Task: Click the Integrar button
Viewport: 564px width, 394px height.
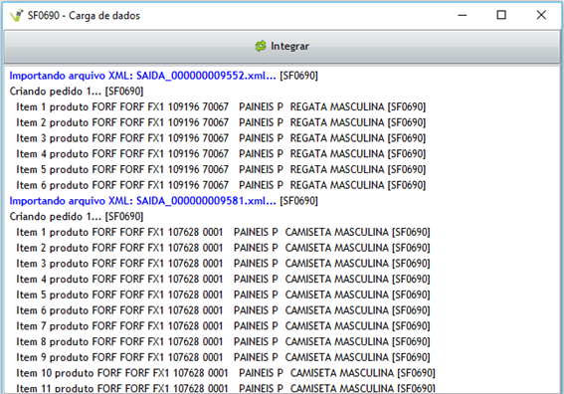Action: pyautogui.click(x=282, y=47)
